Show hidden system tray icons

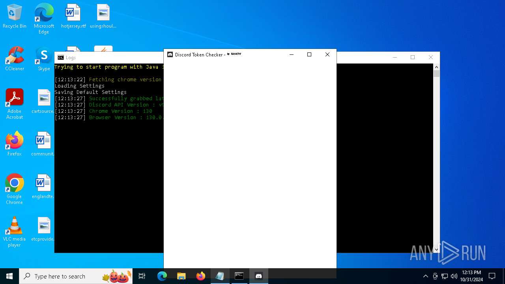(x=425, y=276)
